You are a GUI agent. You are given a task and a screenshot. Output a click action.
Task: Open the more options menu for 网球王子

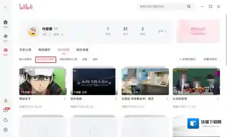tap(65, 99)
